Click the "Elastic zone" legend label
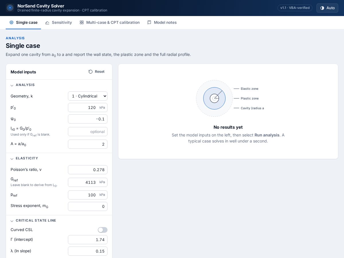The height and width of the screenshot is (258, 344). click(x=249, y=89)
